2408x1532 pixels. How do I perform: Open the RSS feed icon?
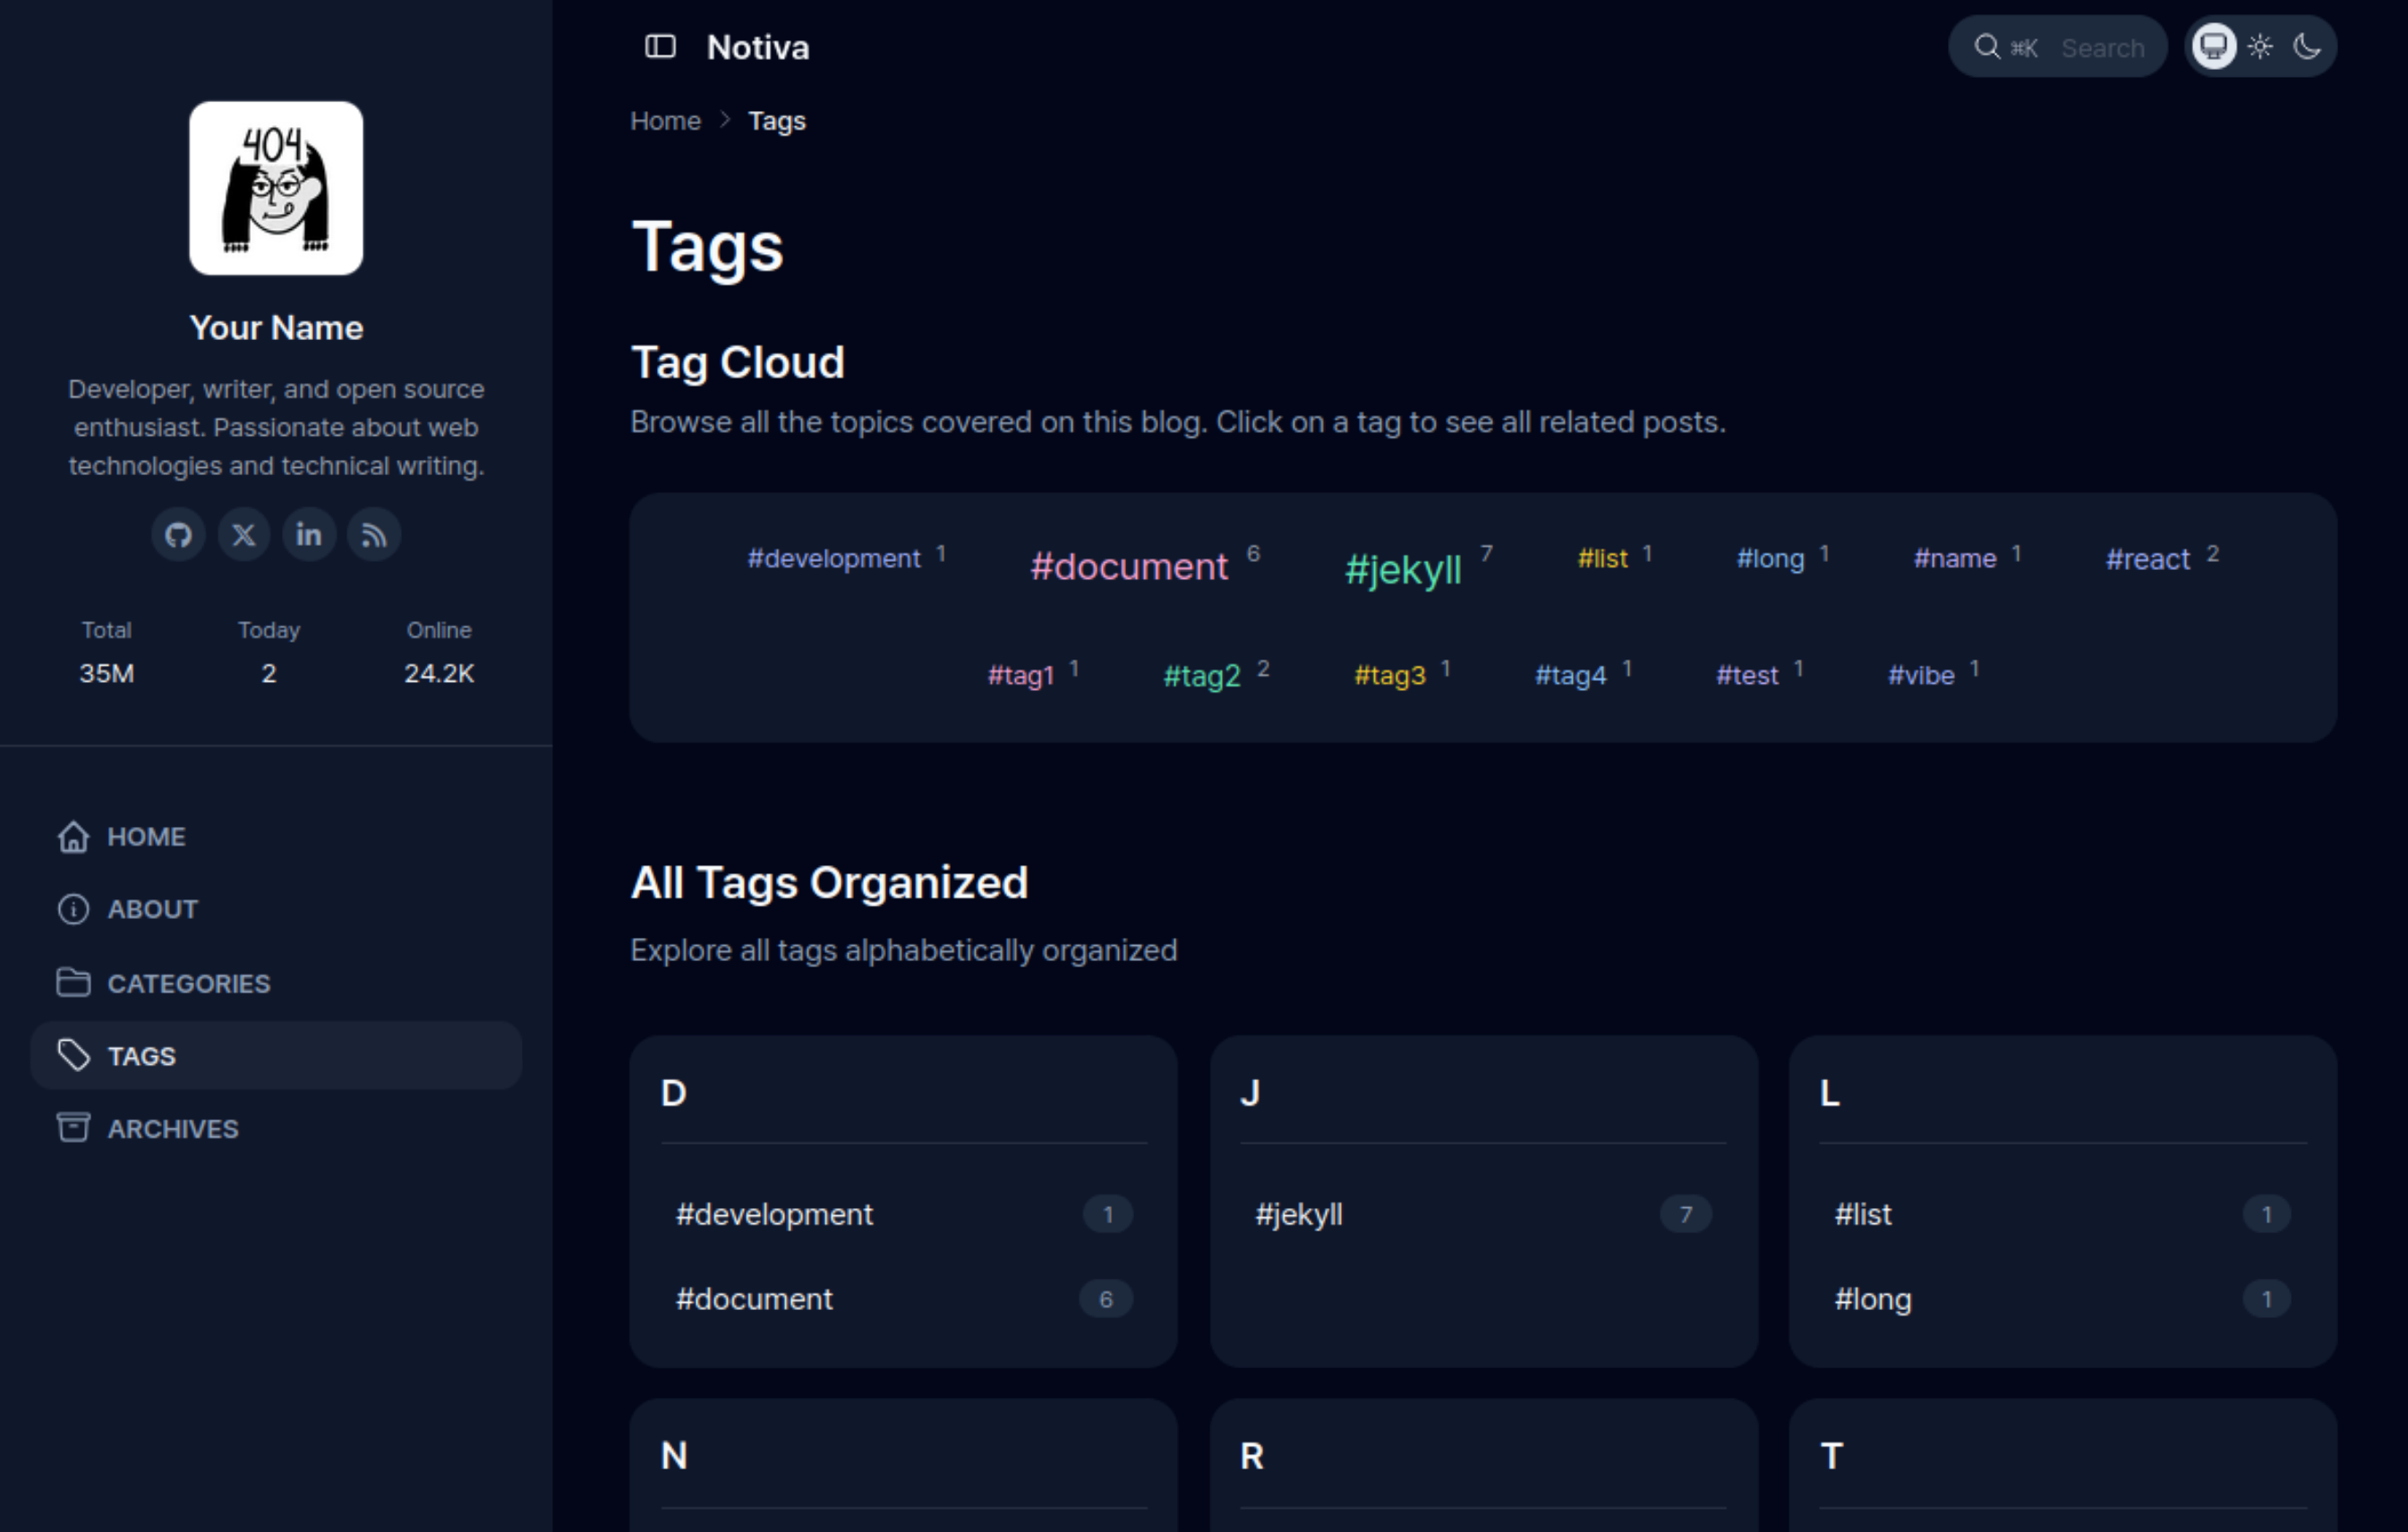coord(374,534)
